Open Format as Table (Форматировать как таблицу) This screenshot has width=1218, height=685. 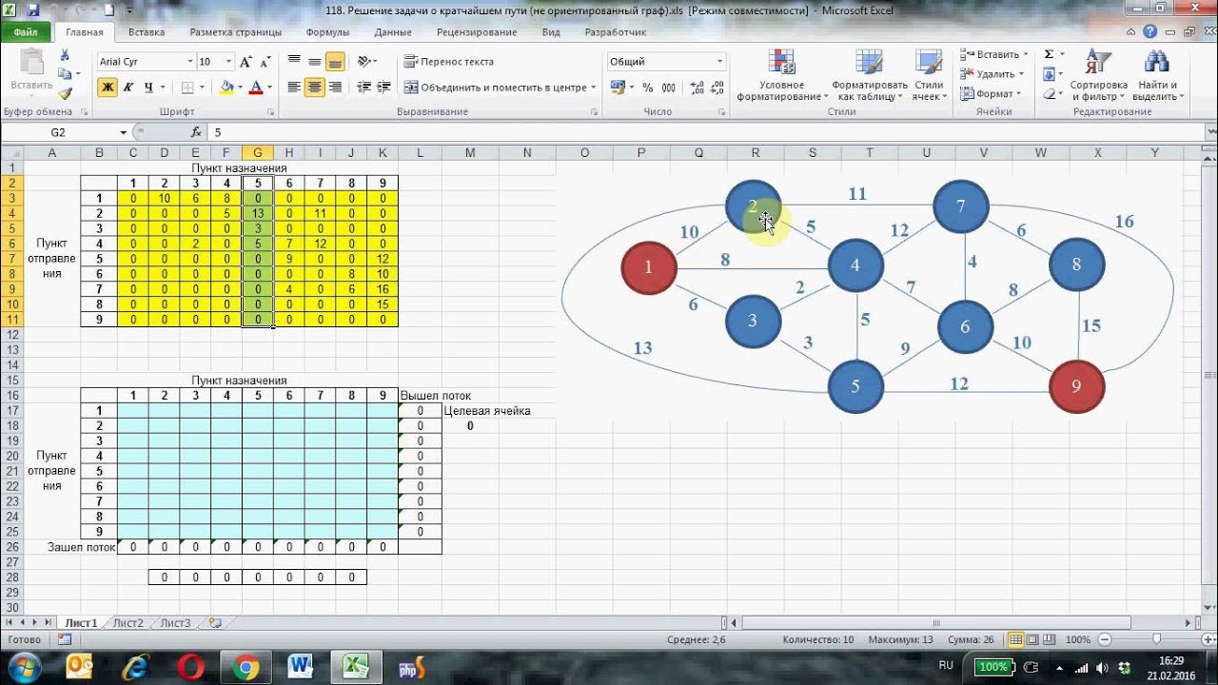click(869, 75)
